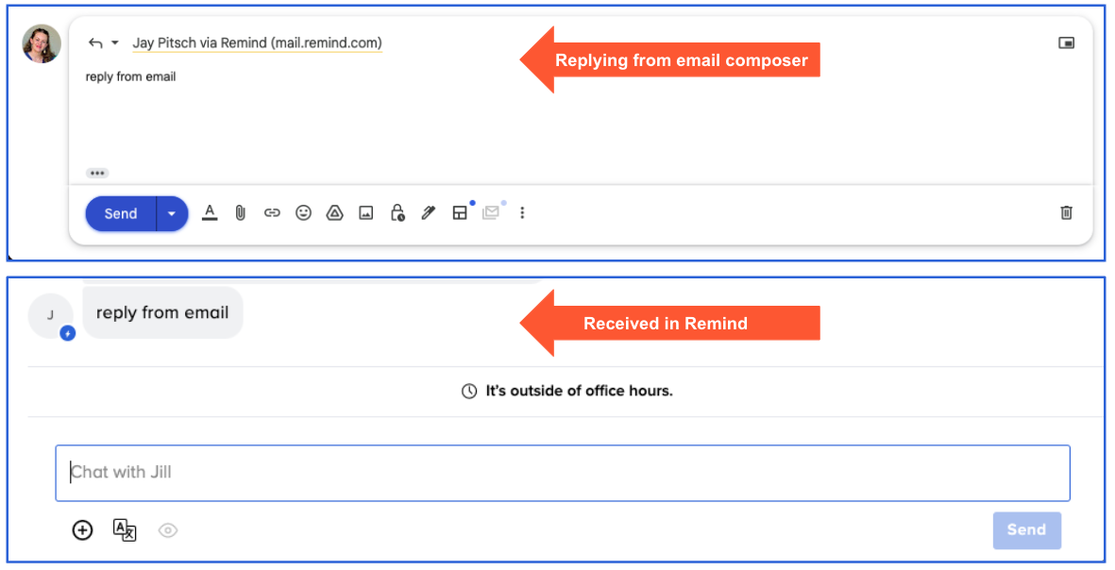
Task: Toggle confidential mode lock icon
Action: 397,213
